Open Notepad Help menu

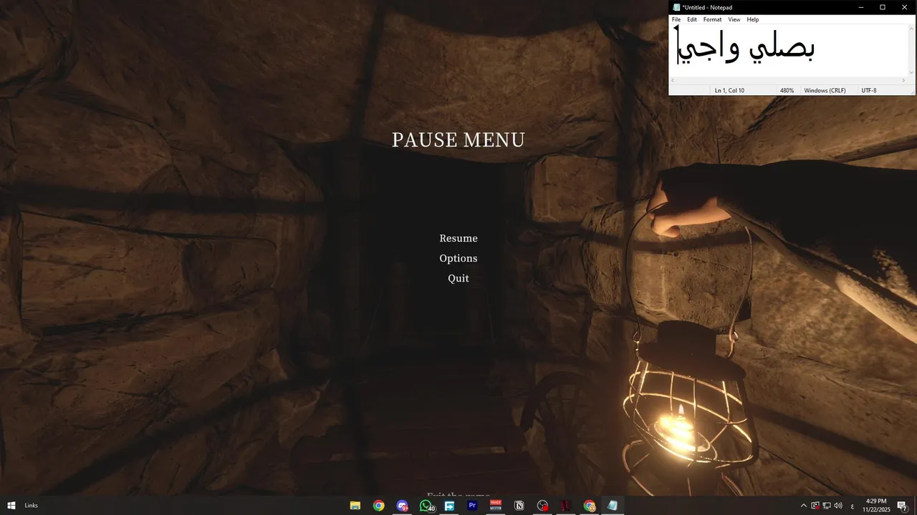tap(753, 19)
